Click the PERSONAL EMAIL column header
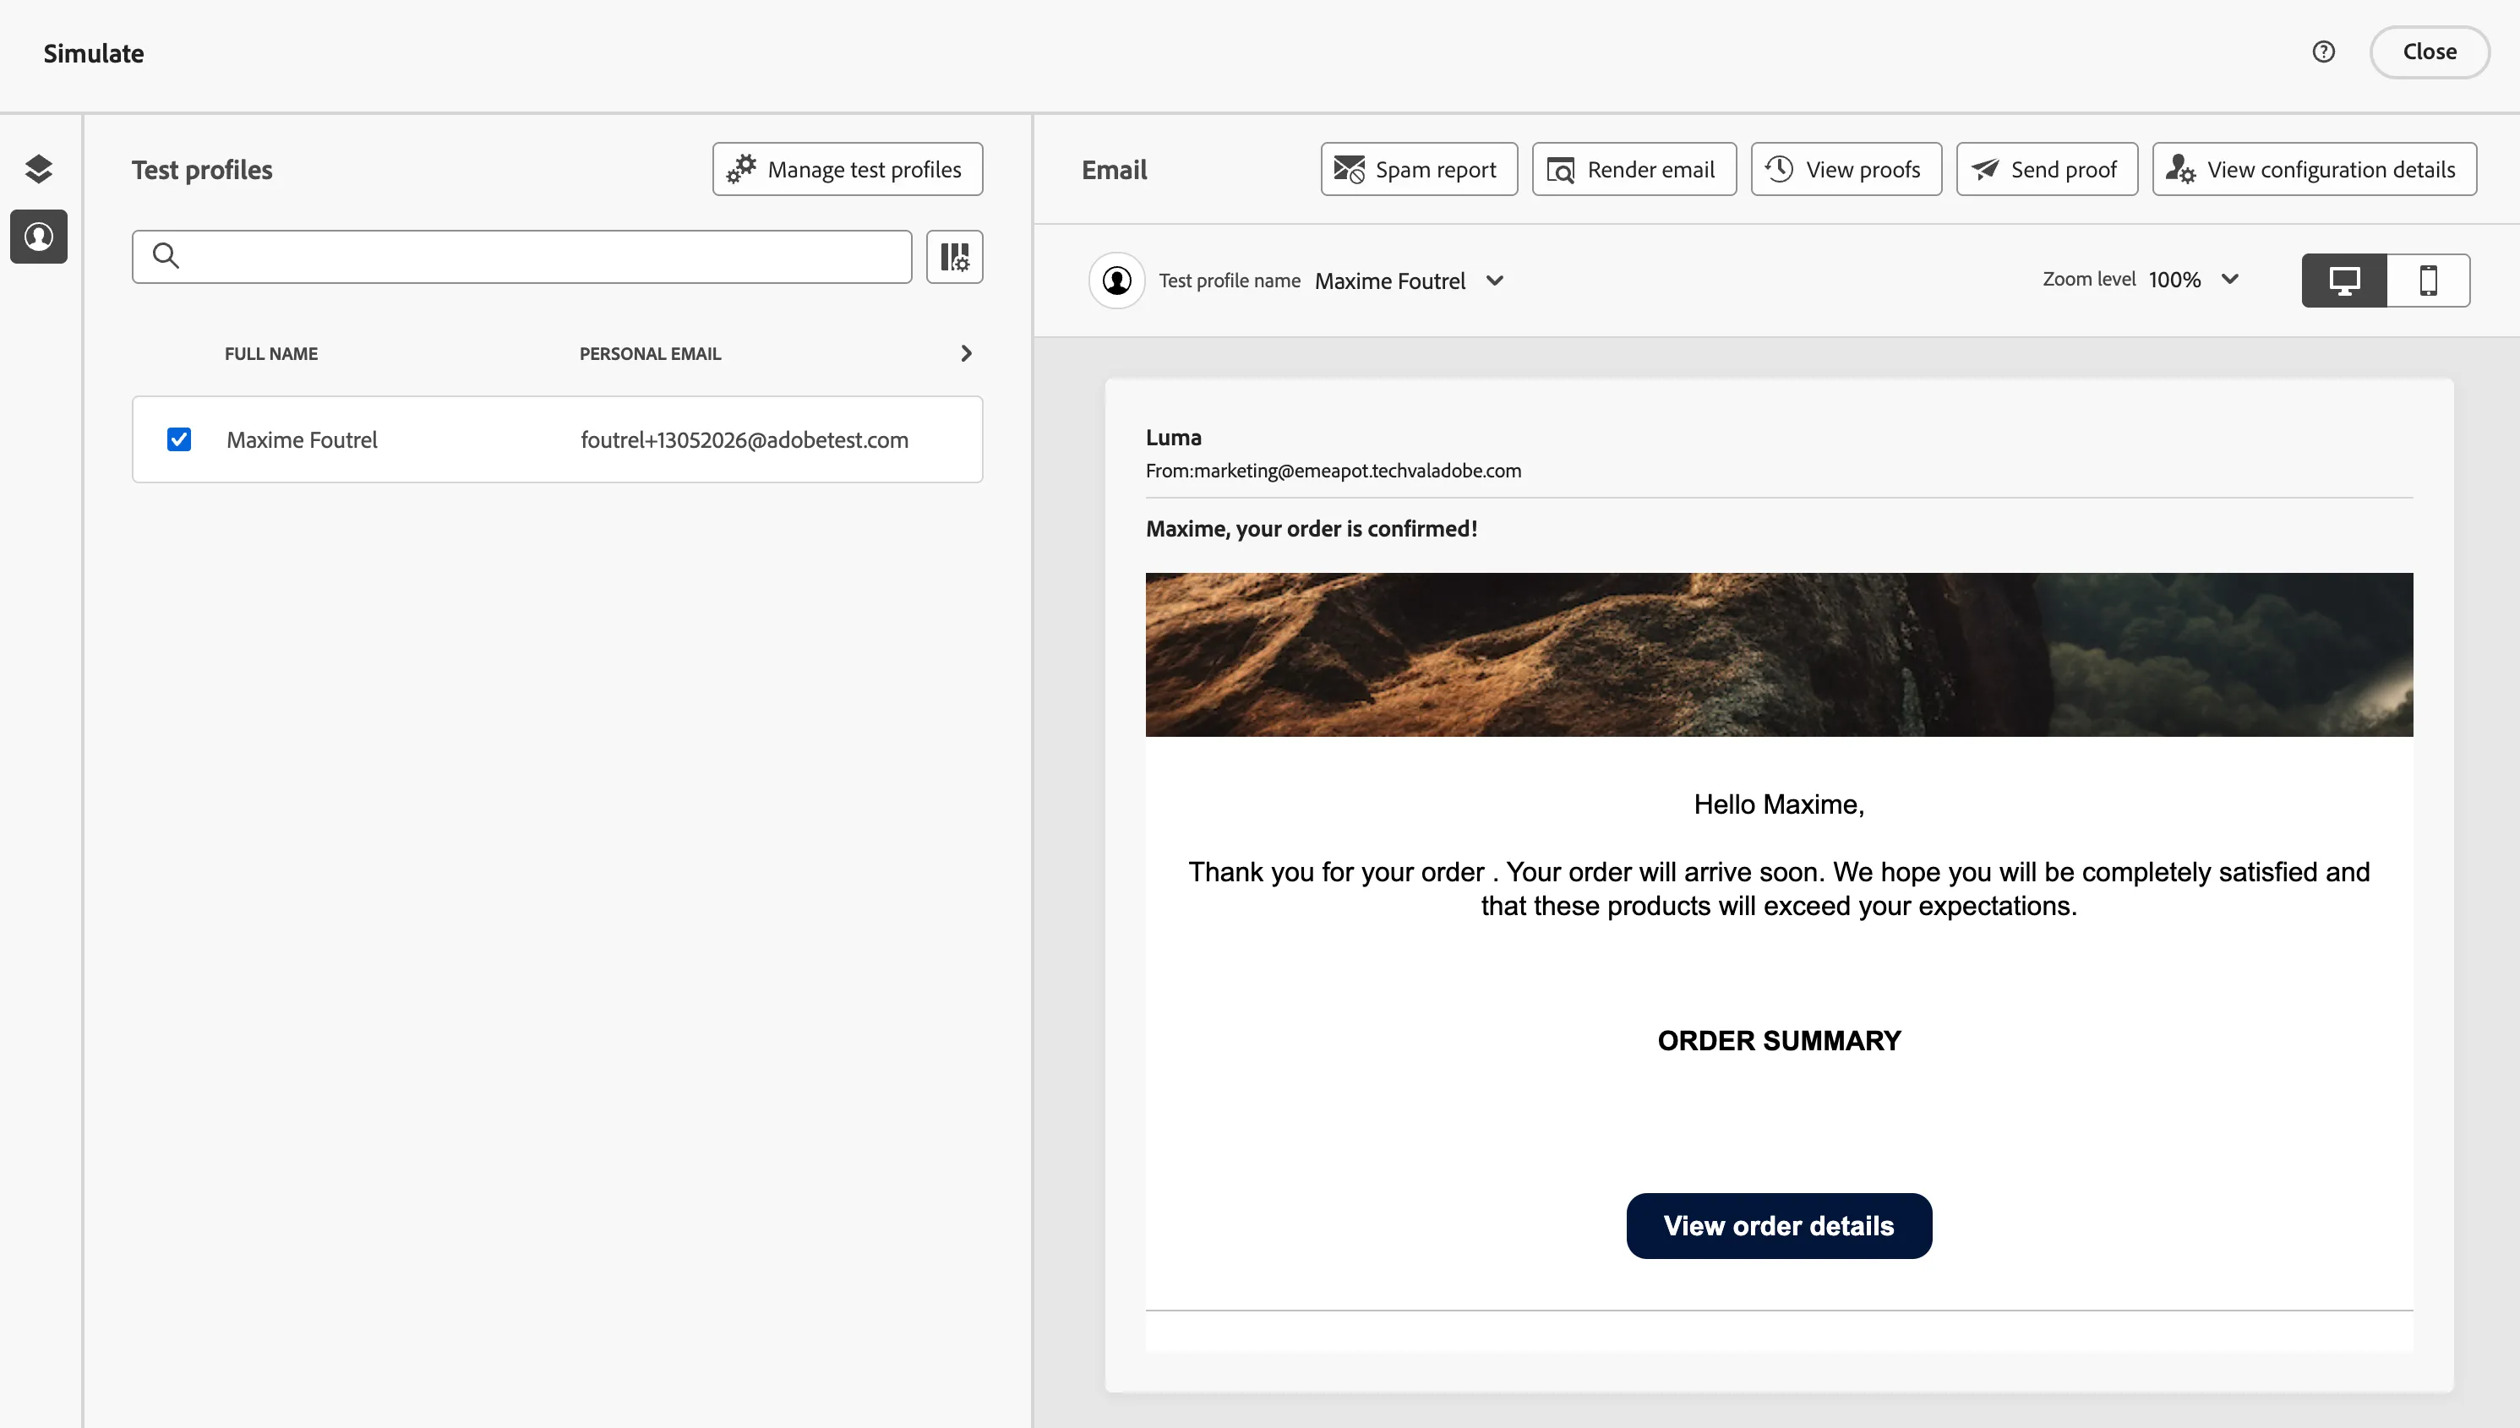 click(x=651, y=354)
